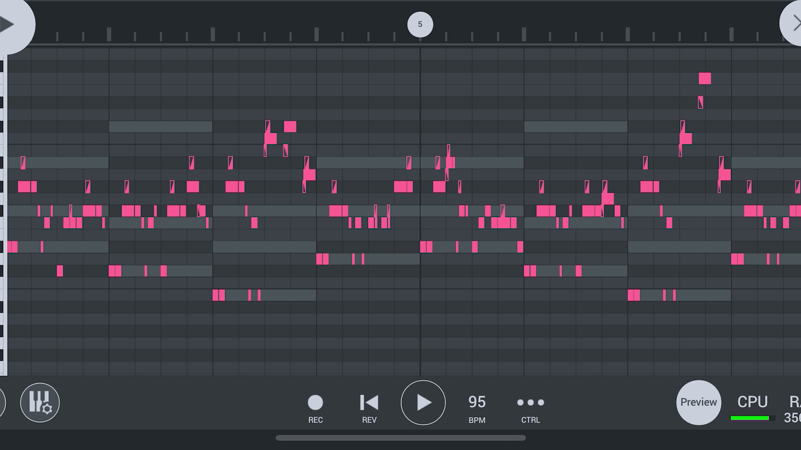Open the 95 BPM tempo setting
Image resolution: width=801 pixels, height=450 pixels.
[x=477, y=408]
